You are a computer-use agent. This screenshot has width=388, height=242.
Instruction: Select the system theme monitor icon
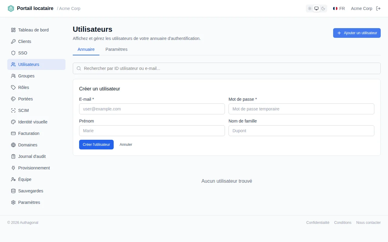[316, 8]
